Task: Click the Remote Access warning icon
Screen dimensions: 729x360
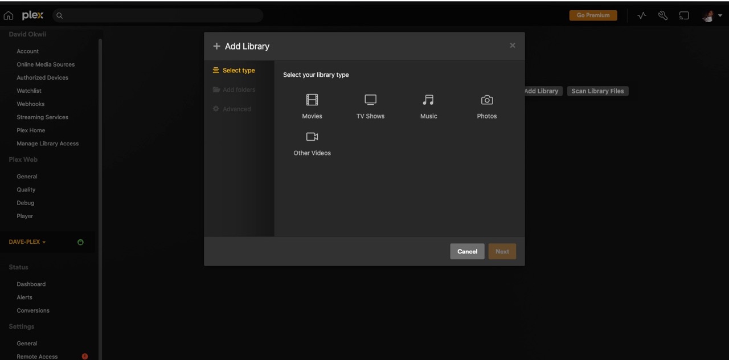Action: [85, 357]
